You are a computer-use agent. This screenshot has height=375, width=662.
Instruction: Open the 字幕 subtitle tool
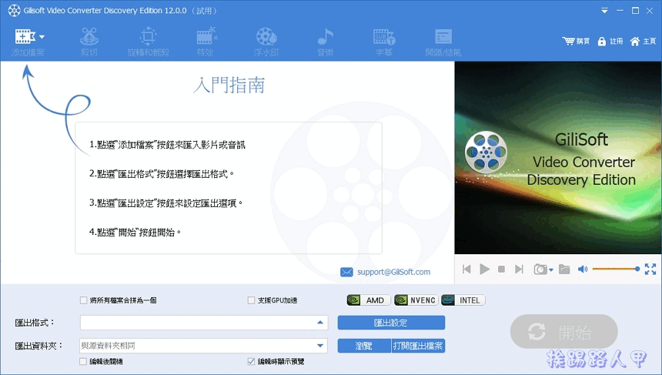click(x=384, y=42)
